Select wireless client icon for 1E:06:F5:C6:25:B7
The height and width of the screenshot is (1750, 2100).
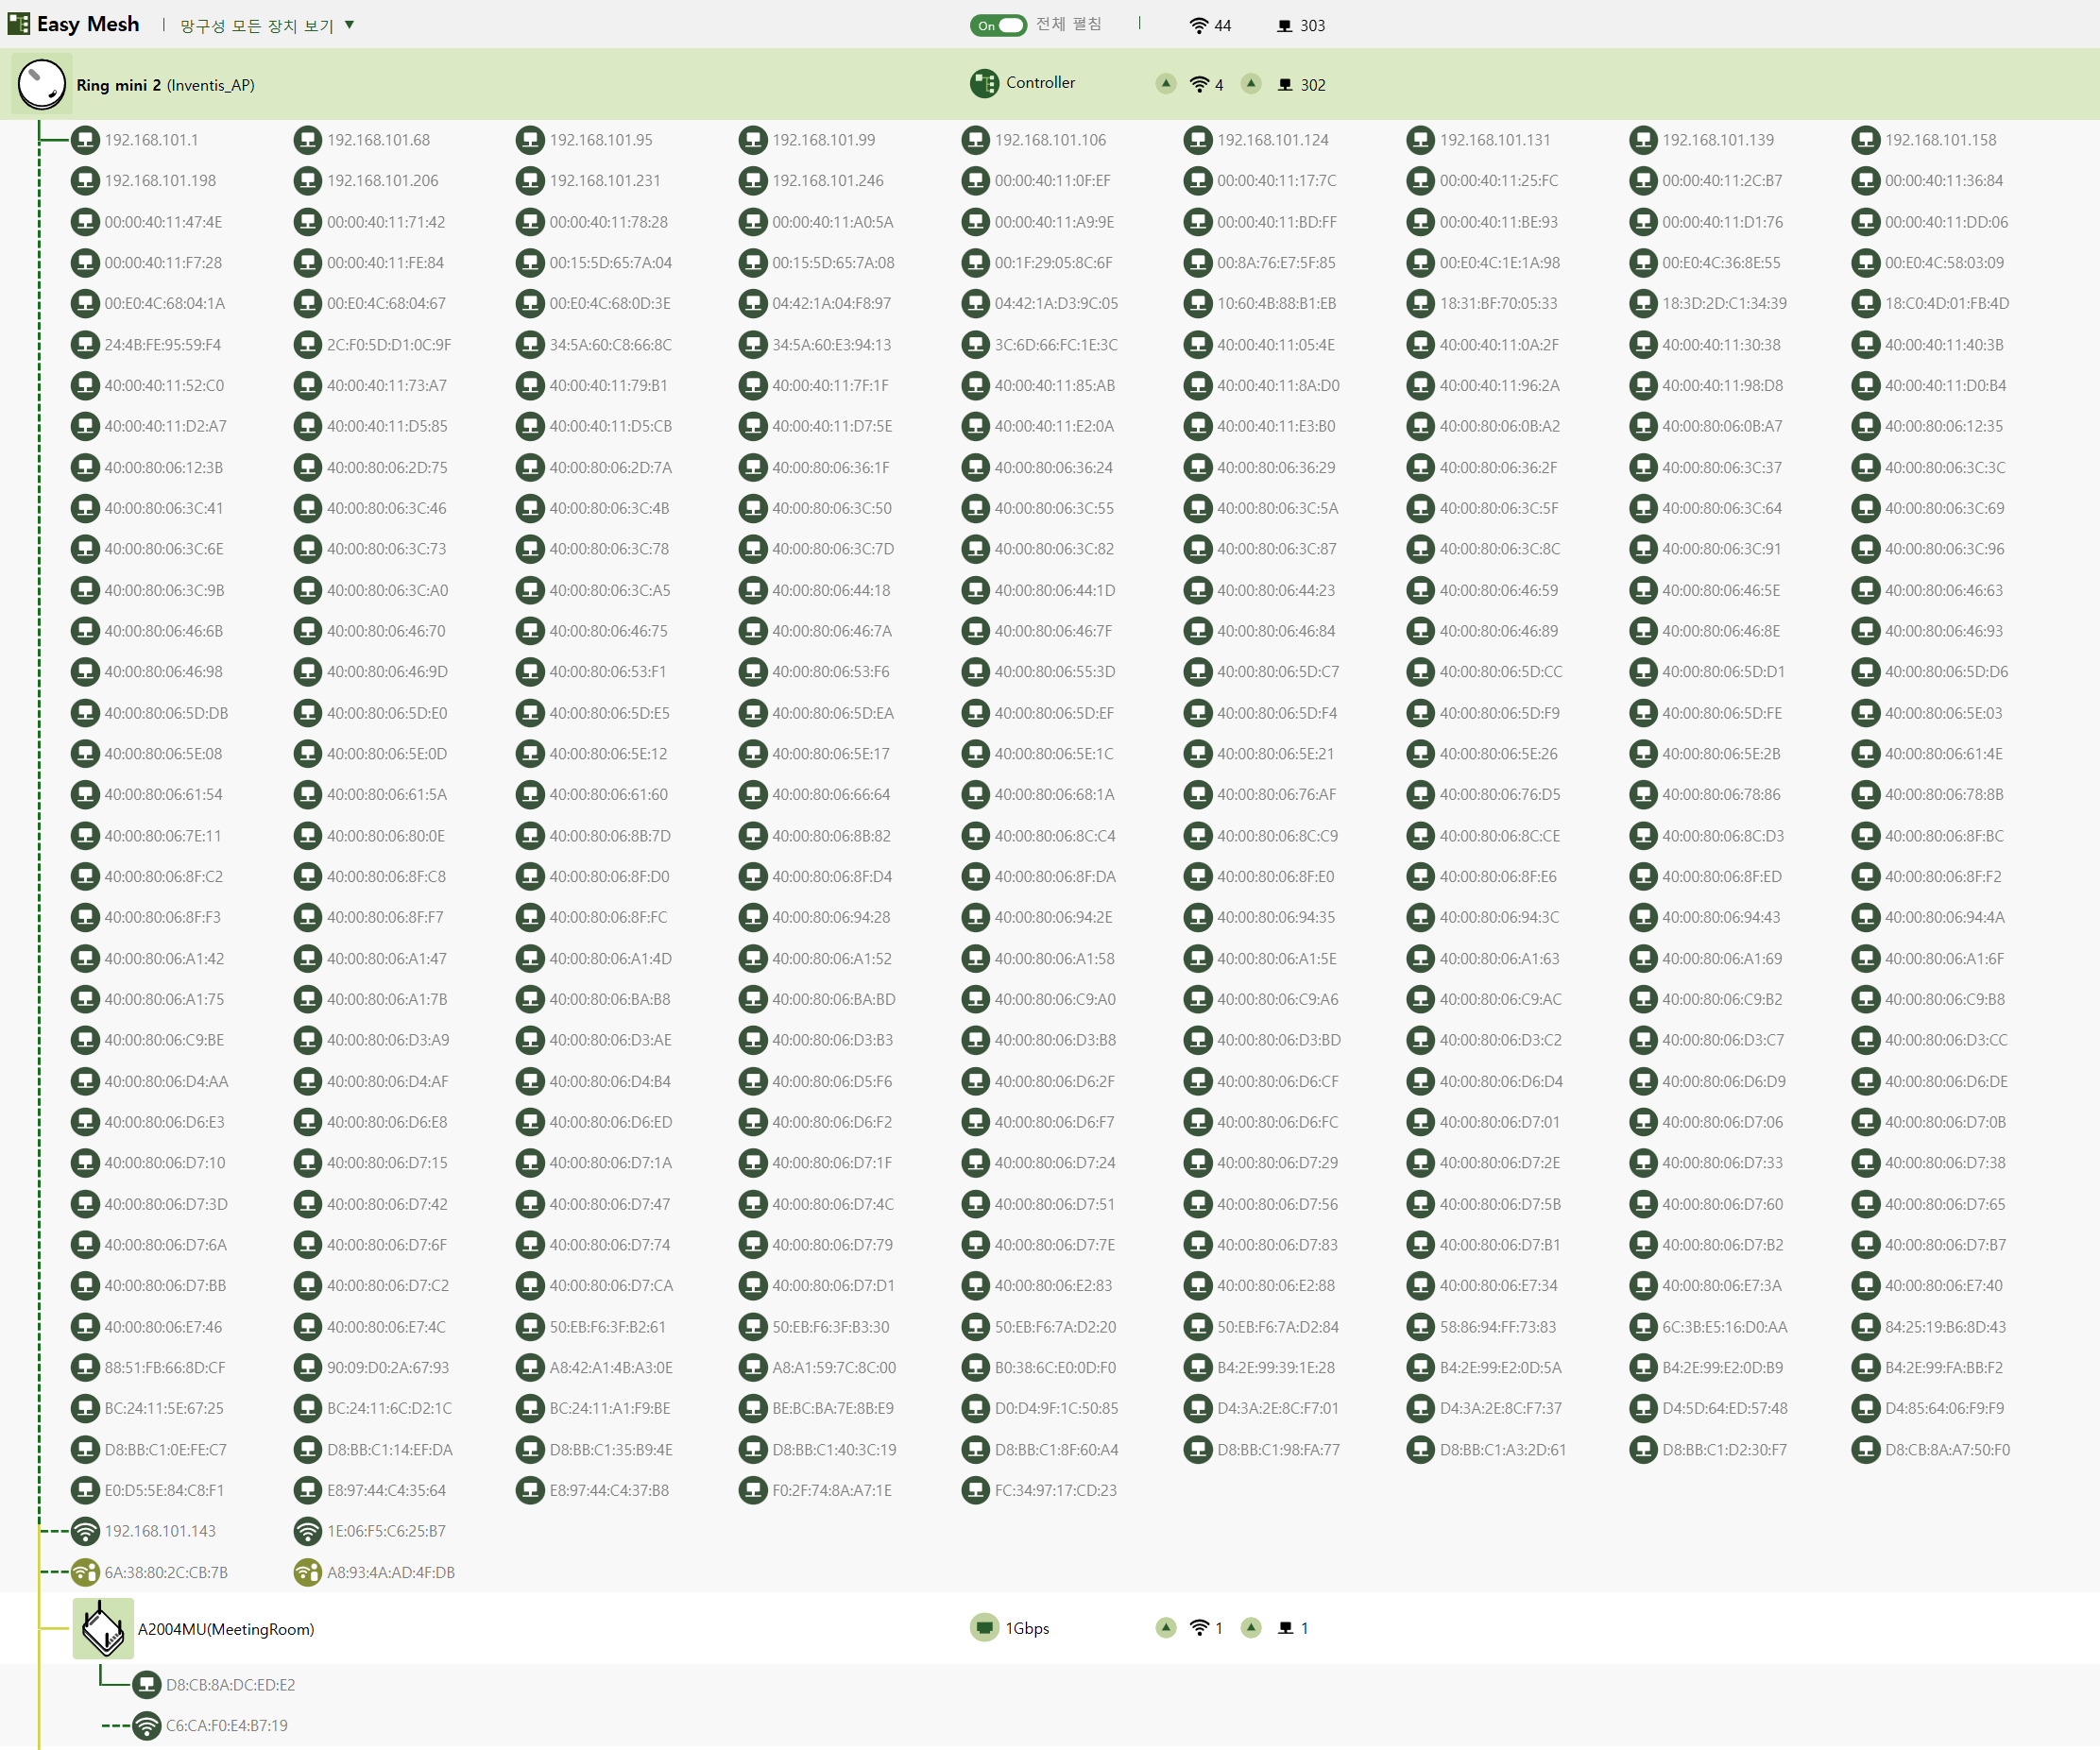pyautogui.click(x=308, y=1531)
